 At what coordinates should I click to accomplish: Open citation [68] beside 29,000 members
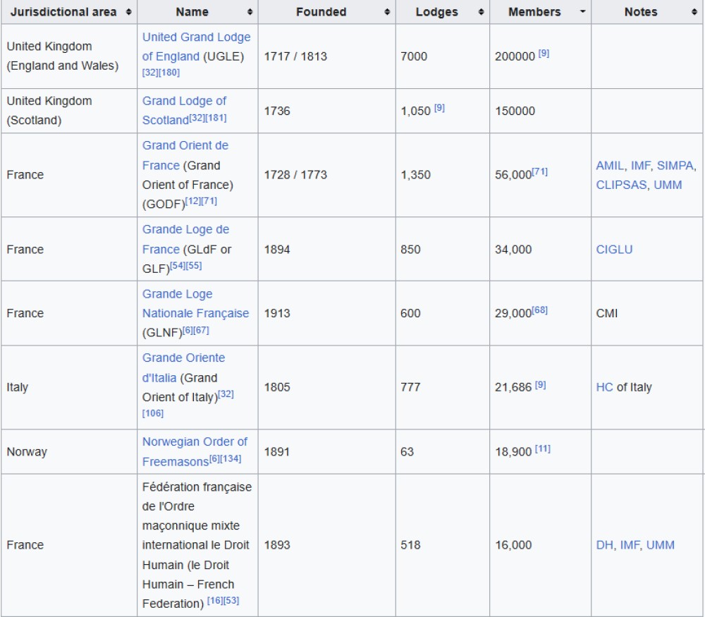coord(539,310)
